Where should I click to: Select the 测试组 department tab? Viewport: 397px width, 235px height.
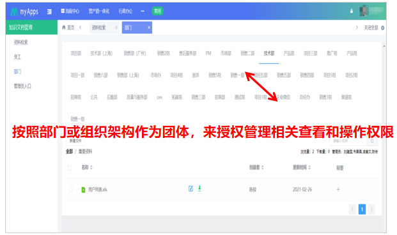[x=240, y=97]
